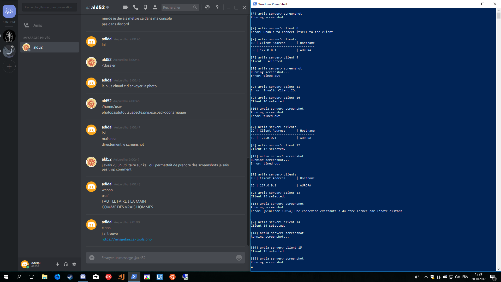This screenshot has height=282, width=501.
Task: Click adidal avatar in user panel
Action: coord(25,264)
